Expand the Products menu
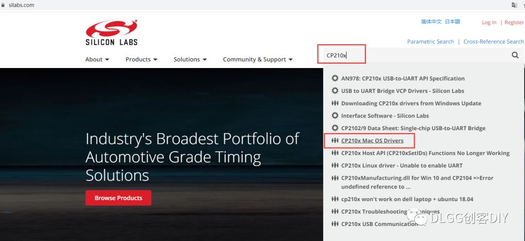 141,59
